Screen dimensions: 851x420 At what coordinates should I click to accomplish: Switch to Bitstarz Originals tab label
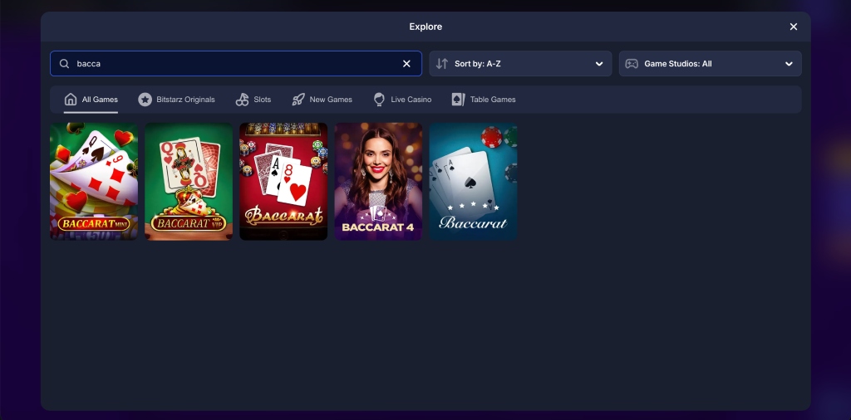[x=185, y=99]
